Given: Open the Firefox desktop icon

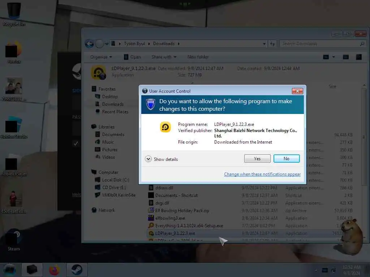Looking at the screenshot, I should [14, 52].
